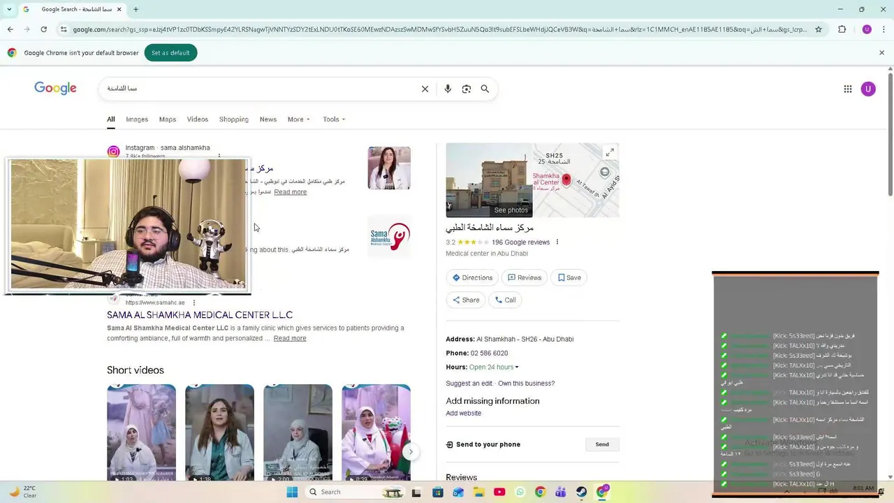Image resolution: width=894 pixels, height=503 pixels.
Task: Open SAMA AL SHAMKHA MEDICAL CENTER L.L.C link
Action: coord(200,315)
